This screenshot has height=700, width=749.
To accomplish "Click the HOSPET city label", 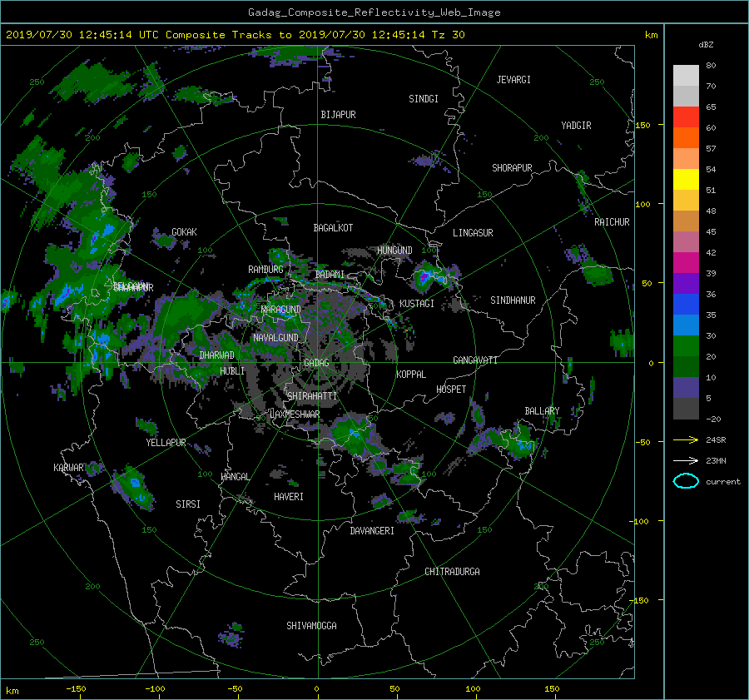I will coord(451,390).
